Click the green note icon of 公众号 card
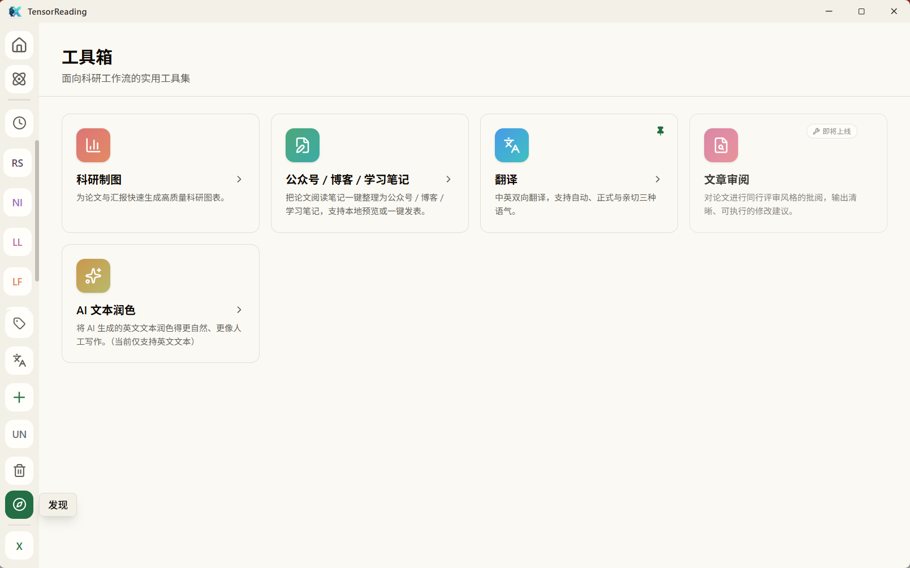 click(x=303, y=145)
